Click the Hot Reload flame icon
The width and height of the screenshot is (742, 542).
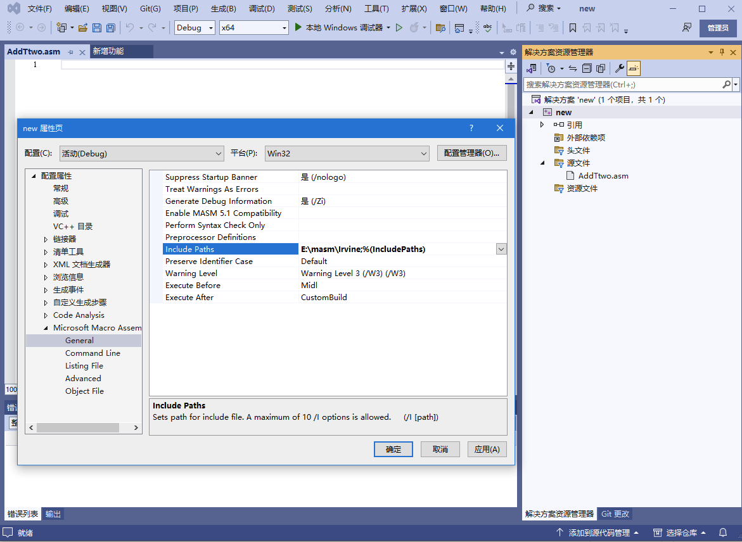pos(414,28)
